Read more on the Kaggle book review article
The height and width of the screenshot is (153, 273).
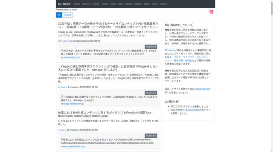(151, 93)
